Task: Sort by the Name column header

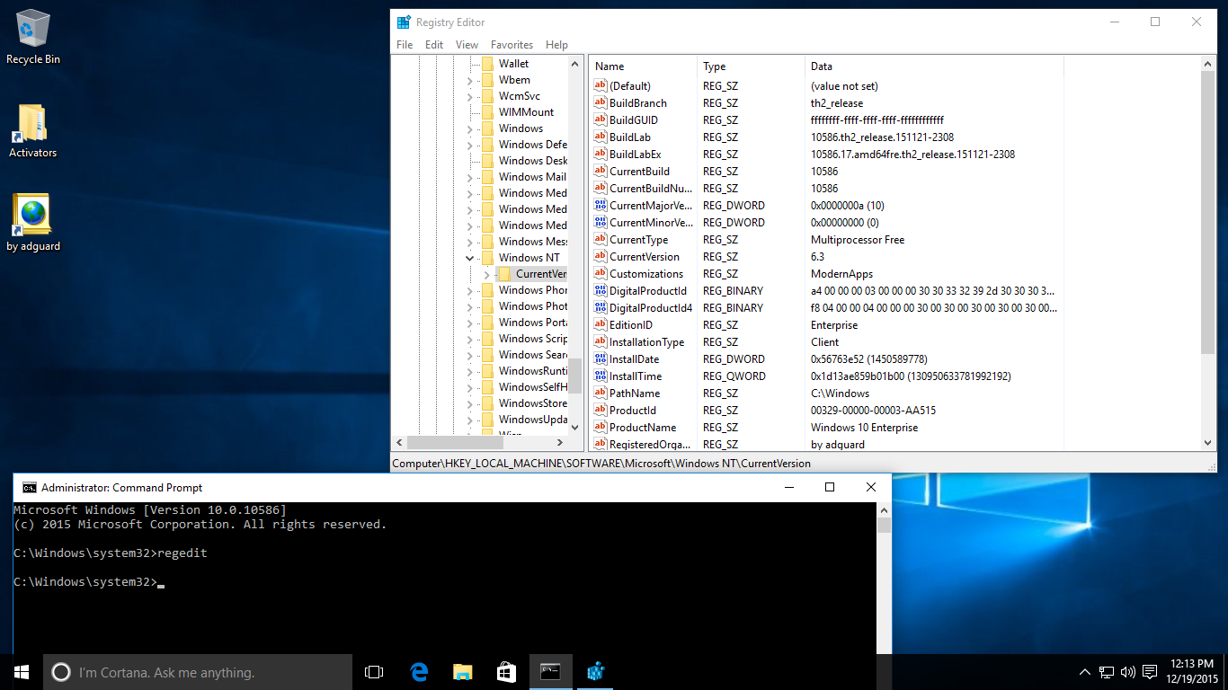Action: point(643,66)
